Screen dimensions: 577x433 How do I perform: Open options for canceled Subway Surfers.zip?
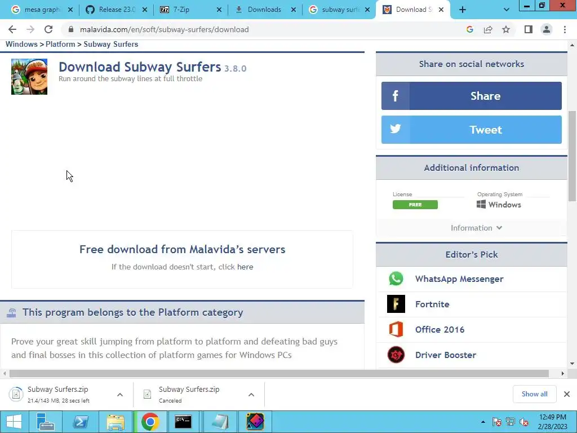(x=251, y=395)
